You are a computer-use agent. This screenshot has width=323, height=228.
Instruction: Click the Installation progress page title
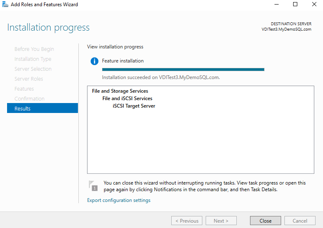pos(48,27)
